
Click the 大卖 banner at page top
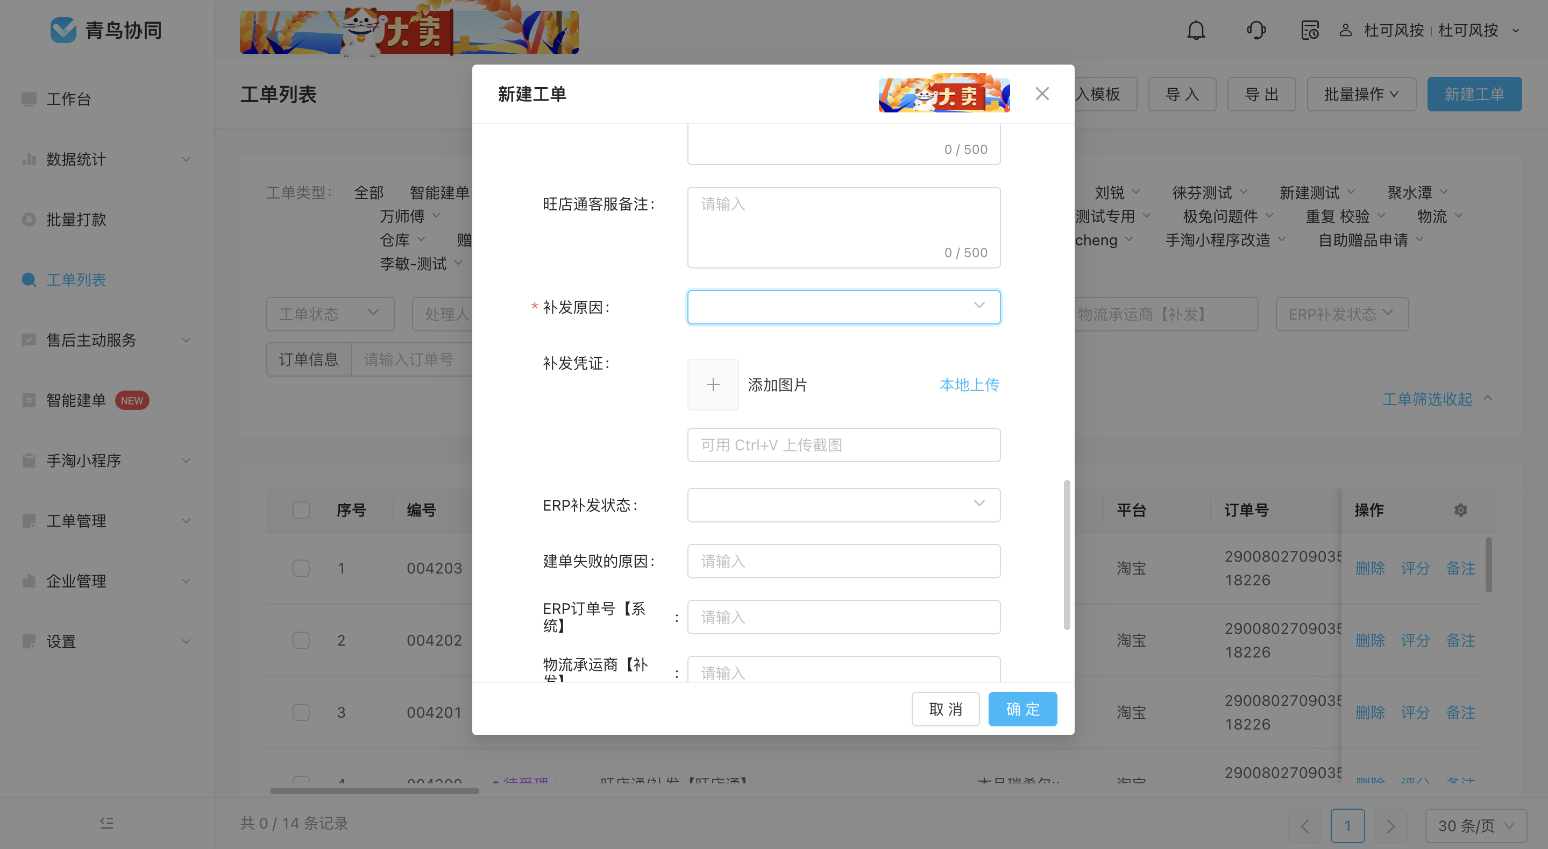coord(409,31)
